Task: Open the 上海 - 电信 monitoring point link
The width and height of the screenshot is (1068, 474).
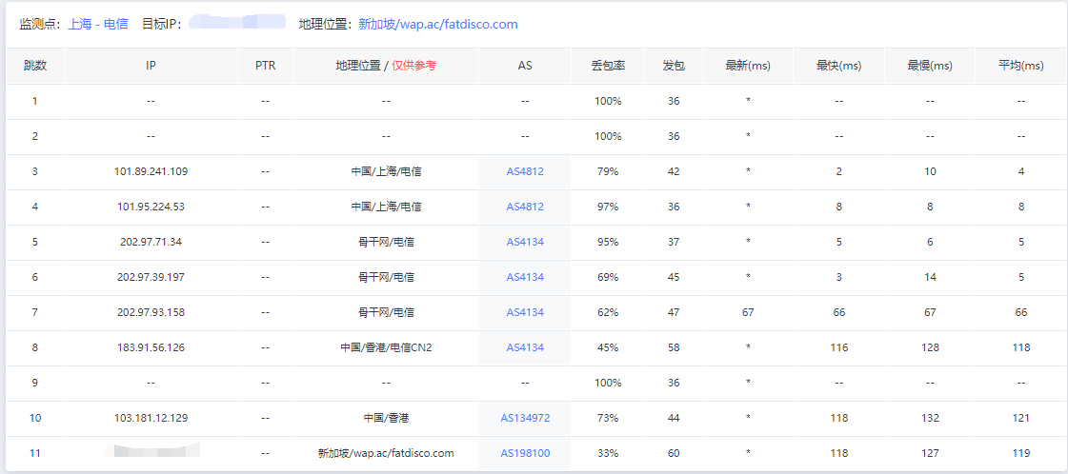Action: click(x=97, y=25)
